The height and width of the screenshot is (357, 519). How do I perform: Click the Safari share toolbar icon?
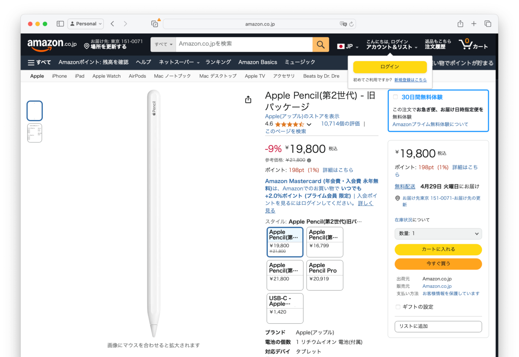click(x=460, y=24)
